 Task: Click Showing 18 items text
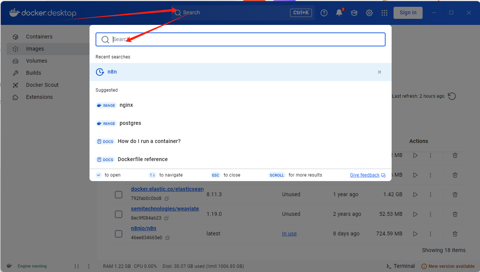click(x=444, y=250)
